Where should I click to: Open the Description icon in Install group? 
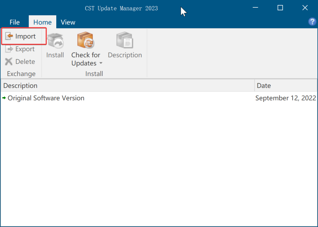pyautogui.click(x=125, y=40)
